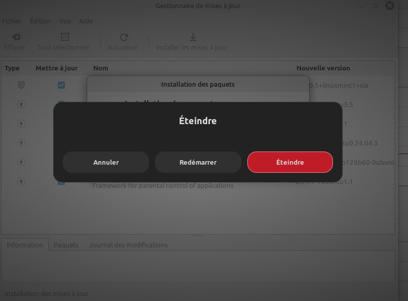The image size is (408, 301).
Task: Click 'Installation des mises à jour' status text
Action: (x=47, y=293)
